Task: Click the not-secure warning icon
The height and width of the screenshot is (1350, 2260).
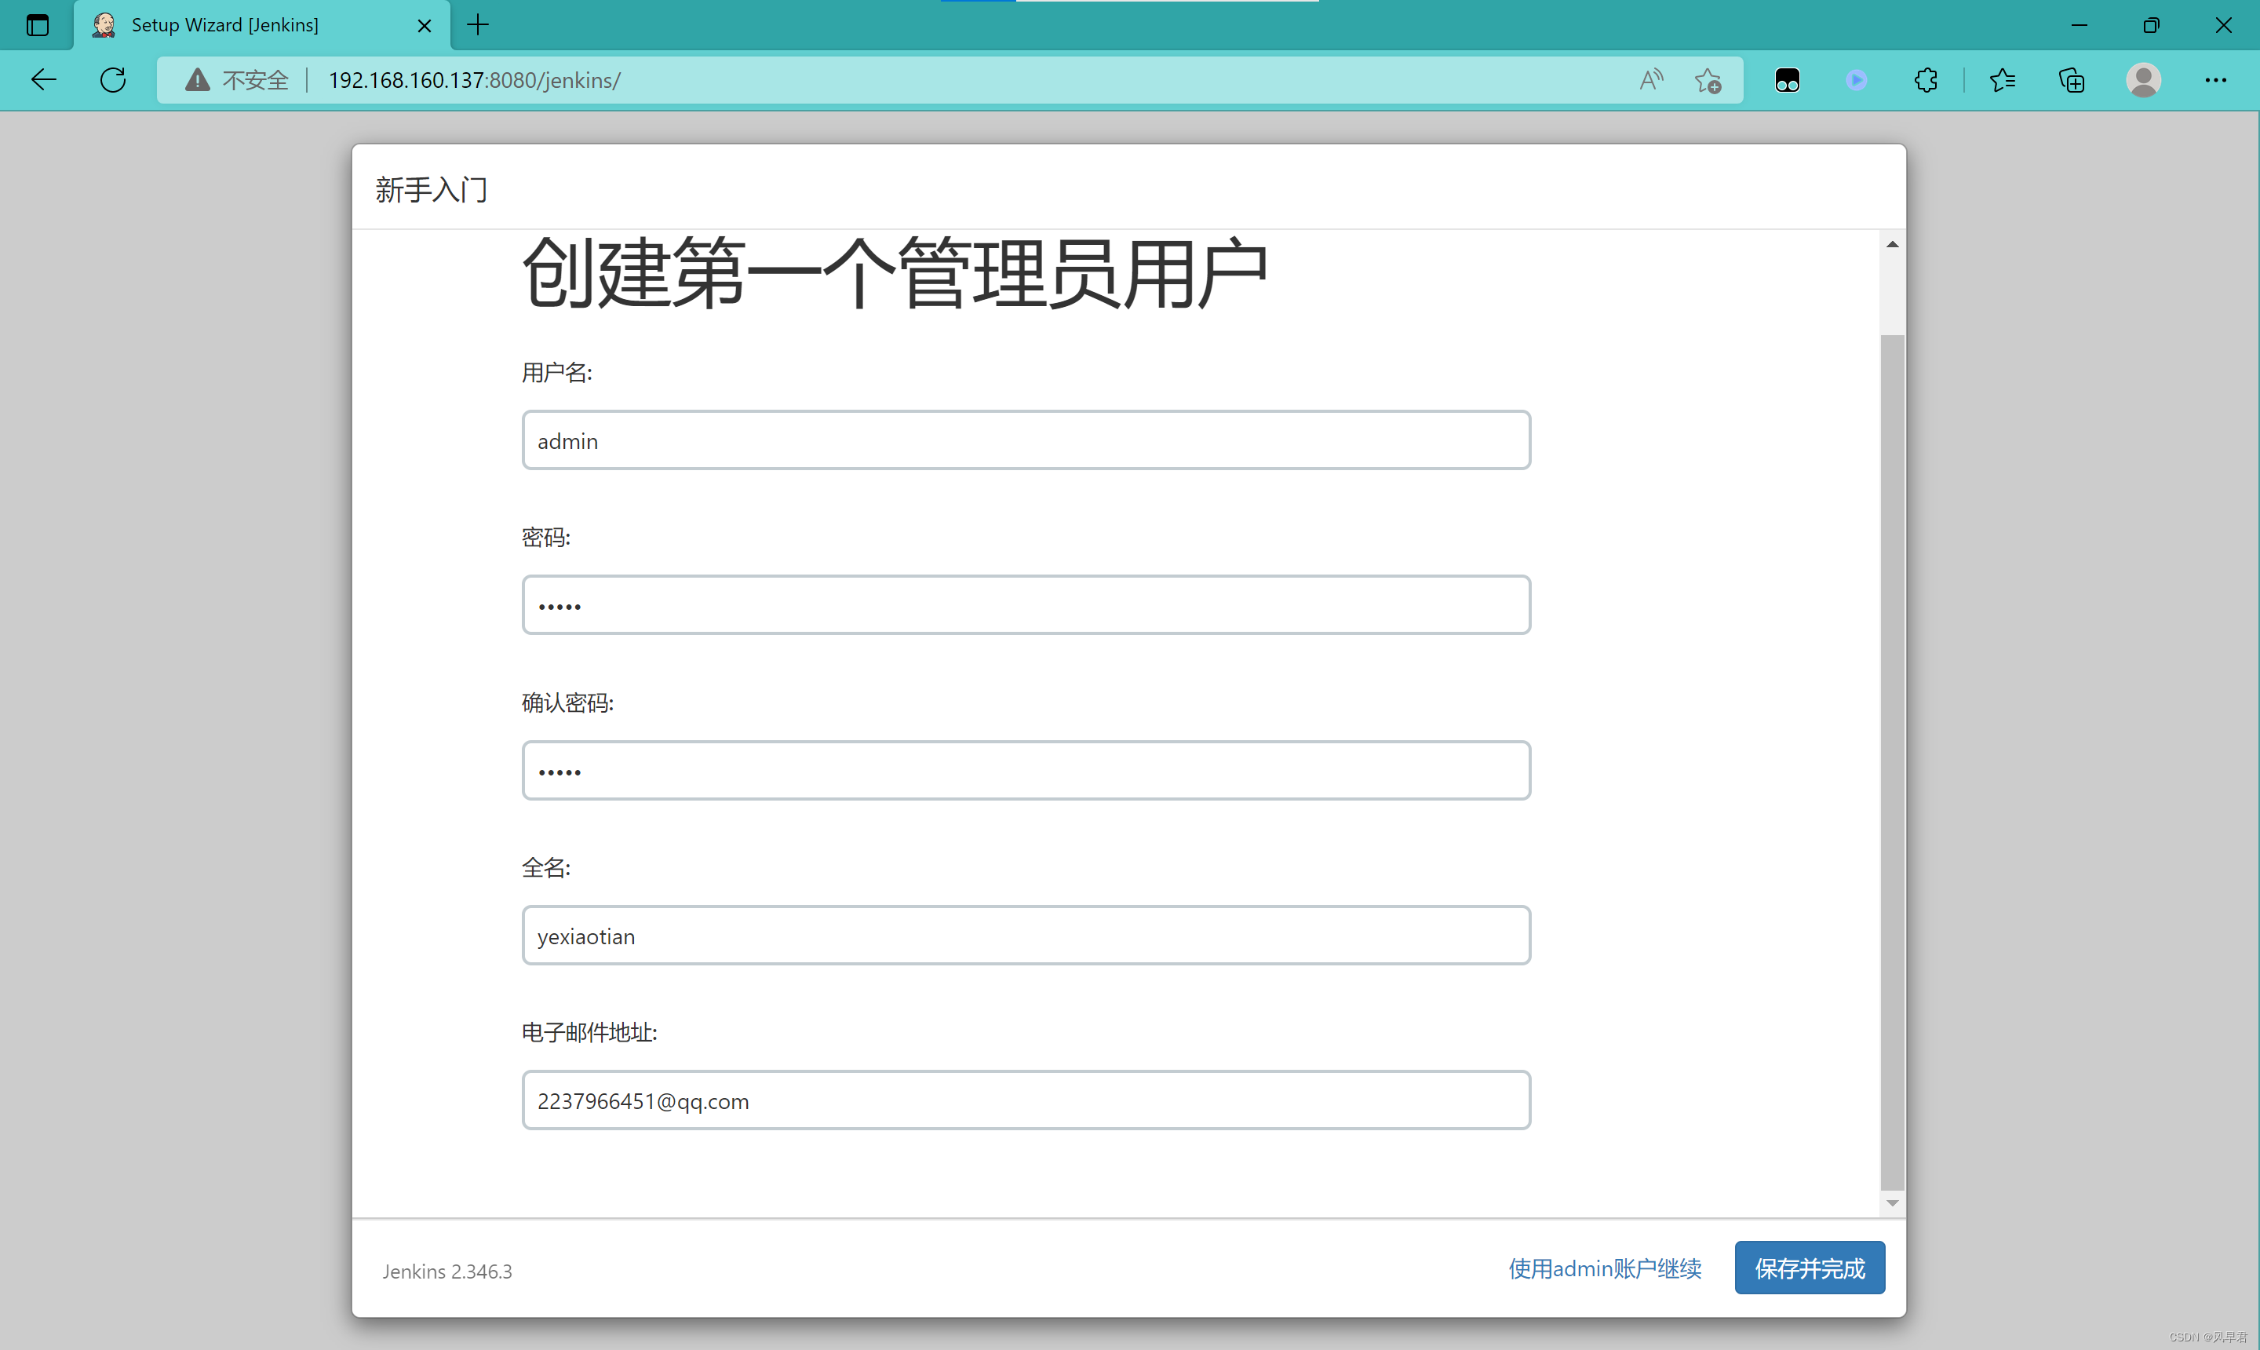Action: pyautogui.click(x=197, y=80)
